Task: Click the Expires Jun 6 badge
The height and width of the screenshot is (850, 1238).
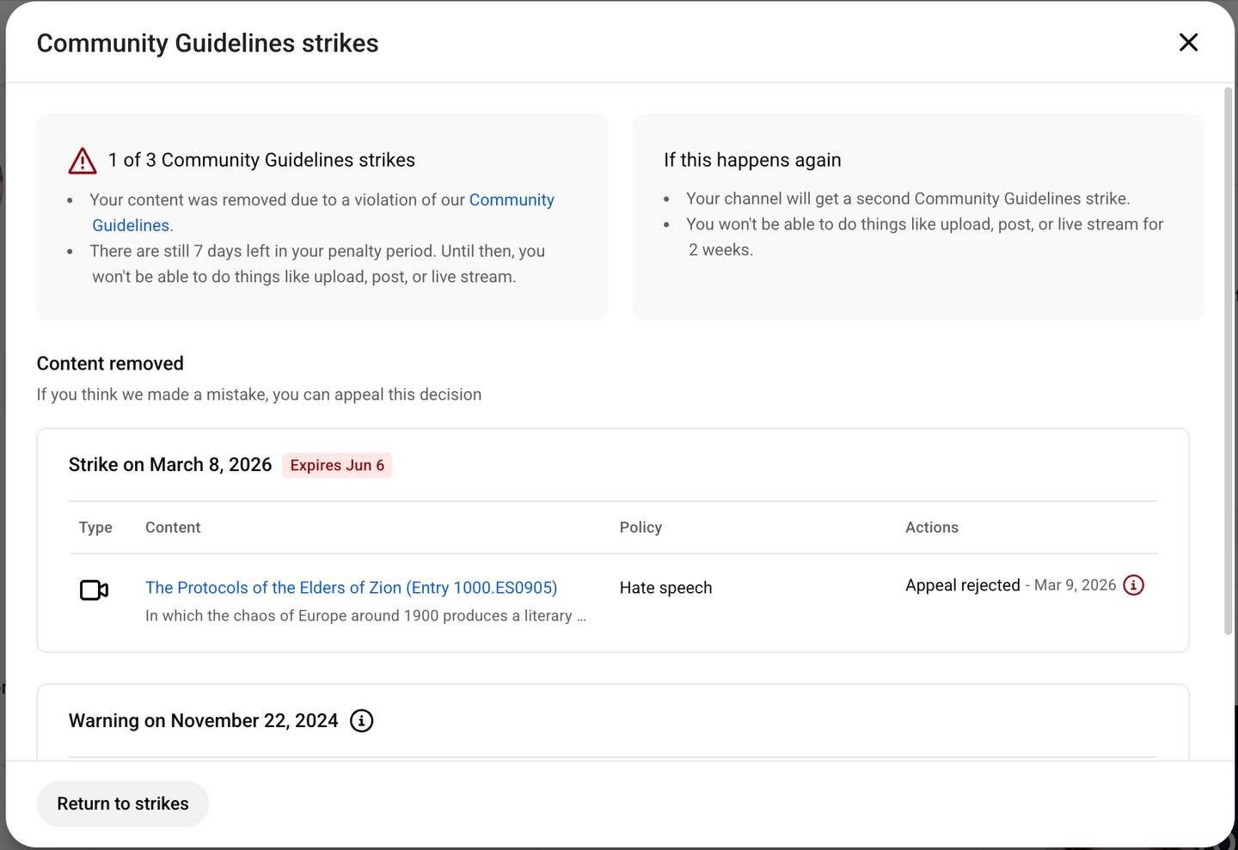Action: coord(336,465)
